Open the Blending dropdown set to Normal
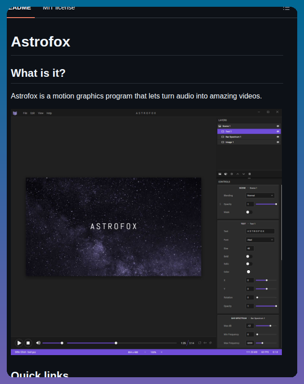 [x=260, y=196]
